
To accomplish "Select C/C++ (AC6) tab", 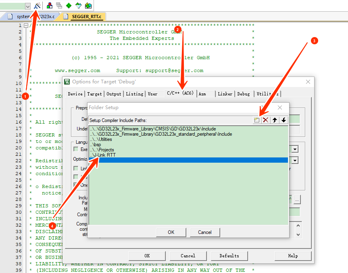I will coord(180,93).
